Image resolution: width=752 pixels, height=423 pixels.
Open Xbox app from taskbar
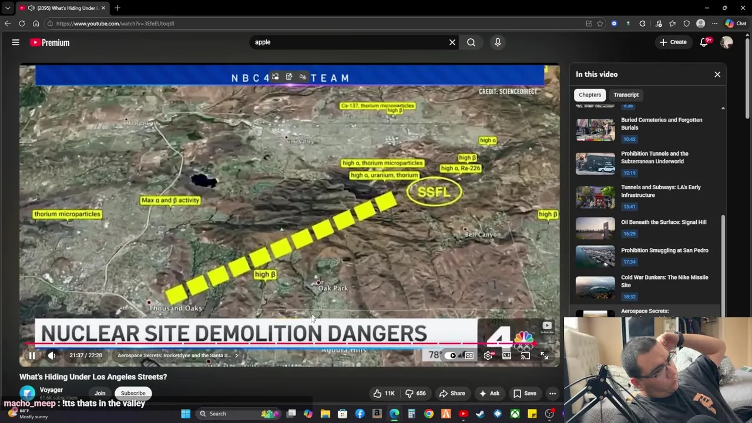tap(515, 414)
